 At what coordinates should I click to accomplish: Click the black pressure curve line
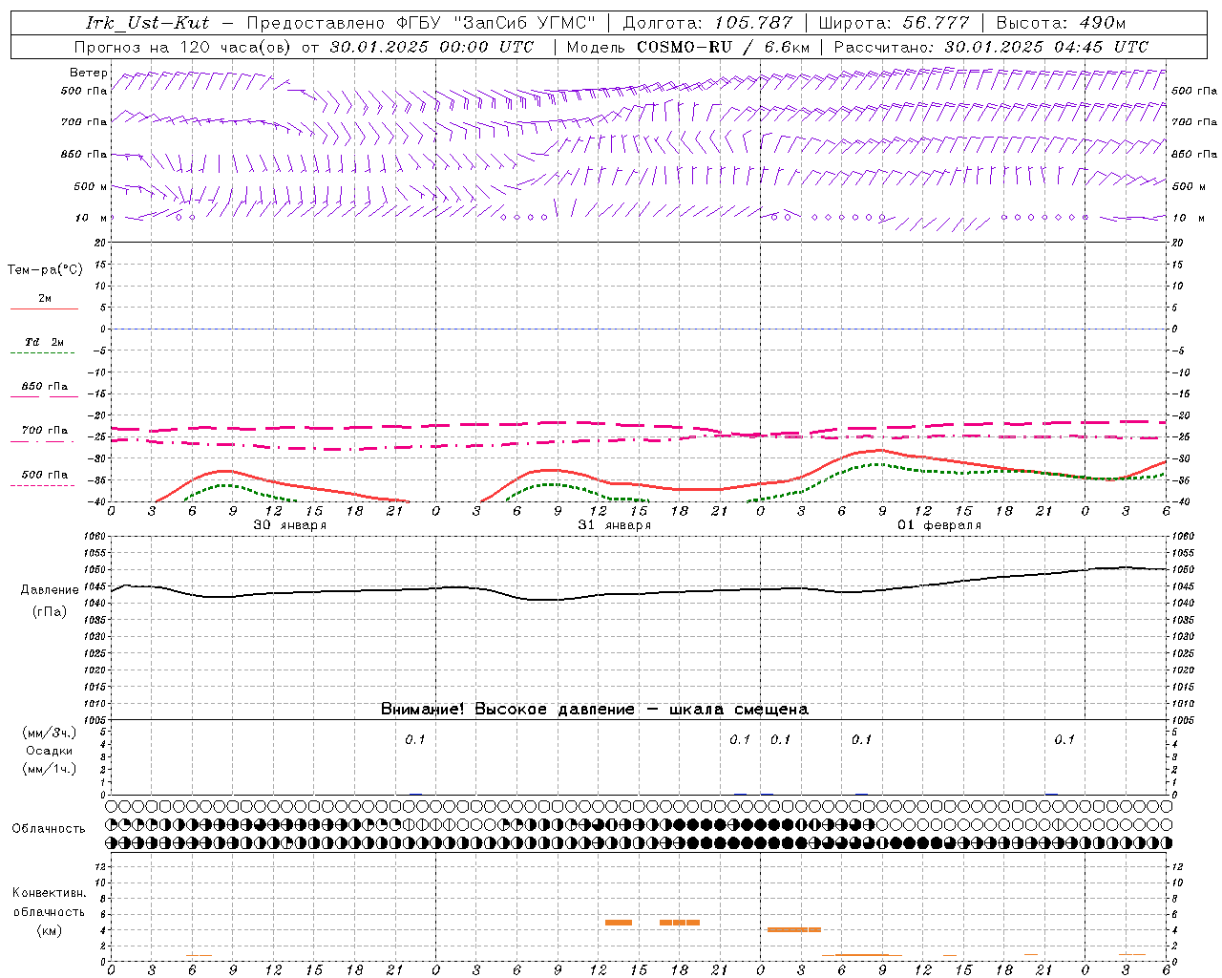pos(640,593)
